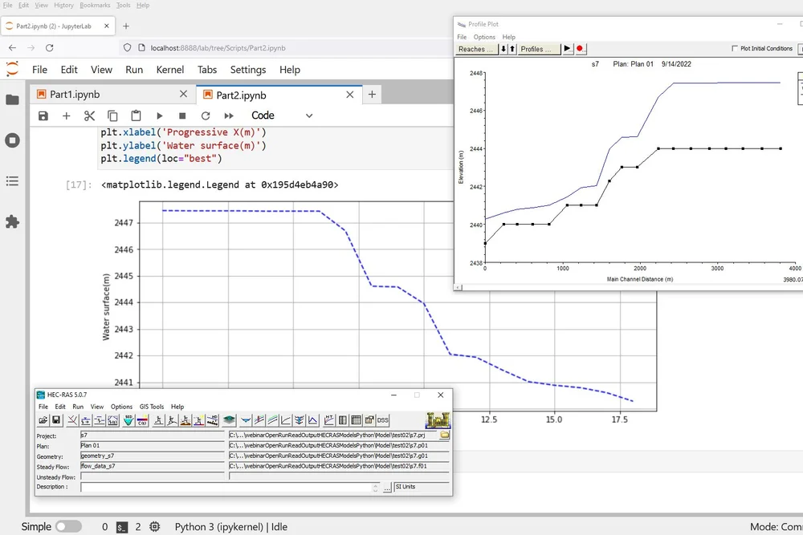This screenshot has height=535, width=803.
Task: Restart kernel and run all cells
Action: click(229, 116)
